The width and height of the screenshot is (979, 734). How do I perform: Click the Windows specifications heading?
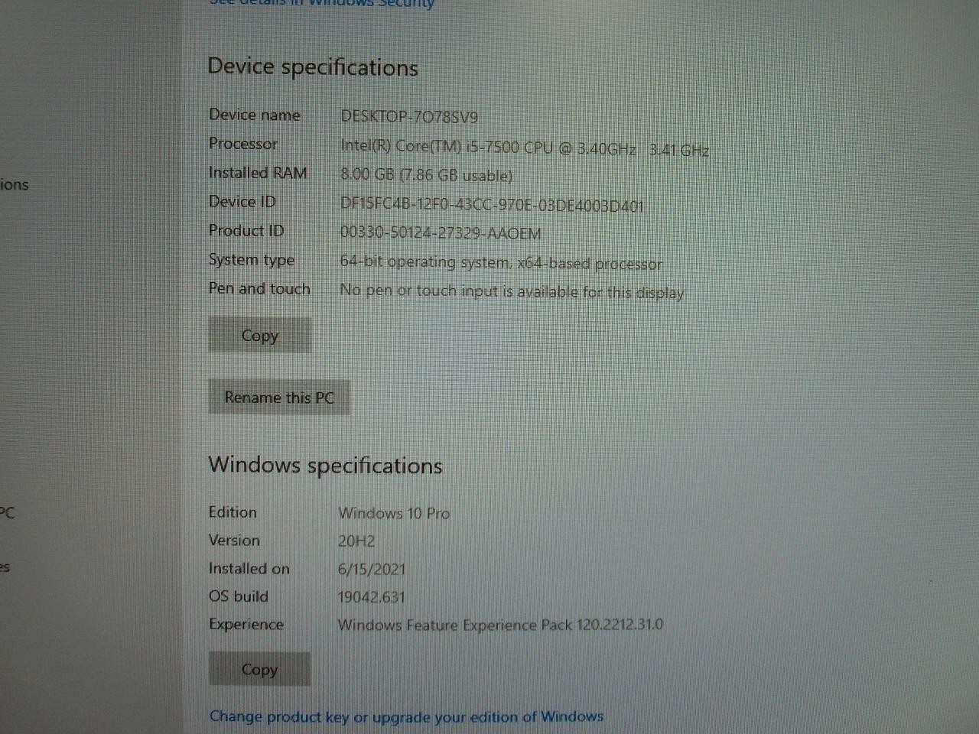(x=325, y=466)
